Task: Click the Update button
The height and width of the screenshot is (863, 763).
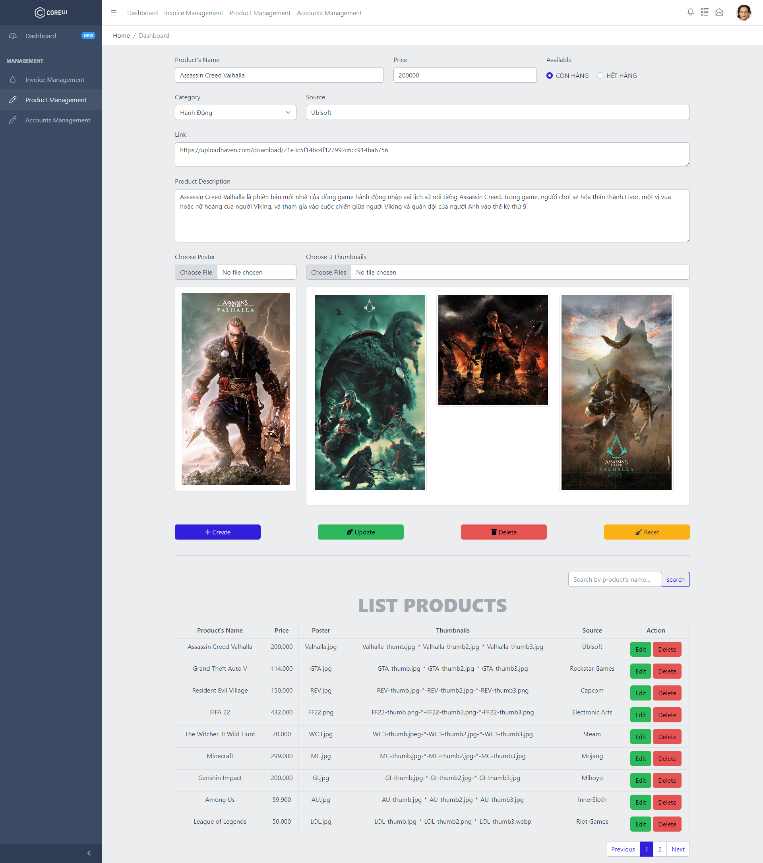Action: pyautogui.click(x=360, y=532)
